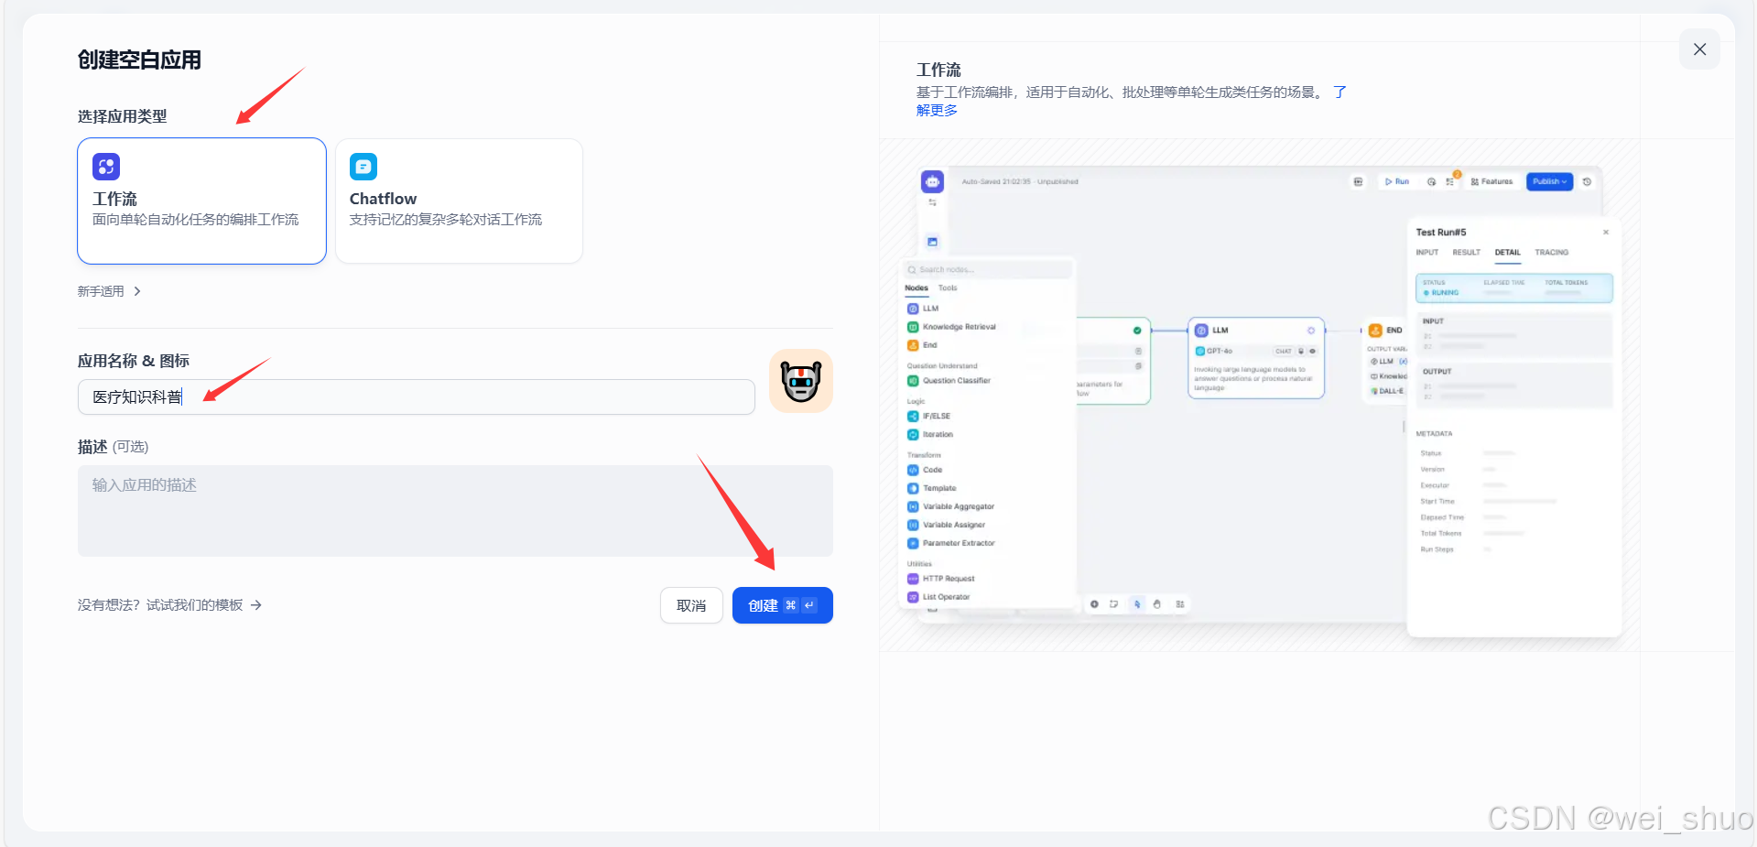Click the 选择应用类型 label
Screen dimensions: 1757x847
(x=123, y=116)
